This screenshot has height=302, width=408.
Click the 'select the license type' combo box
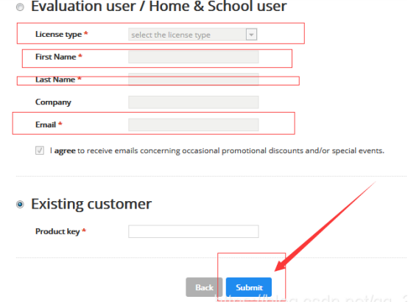click(193, 35)
